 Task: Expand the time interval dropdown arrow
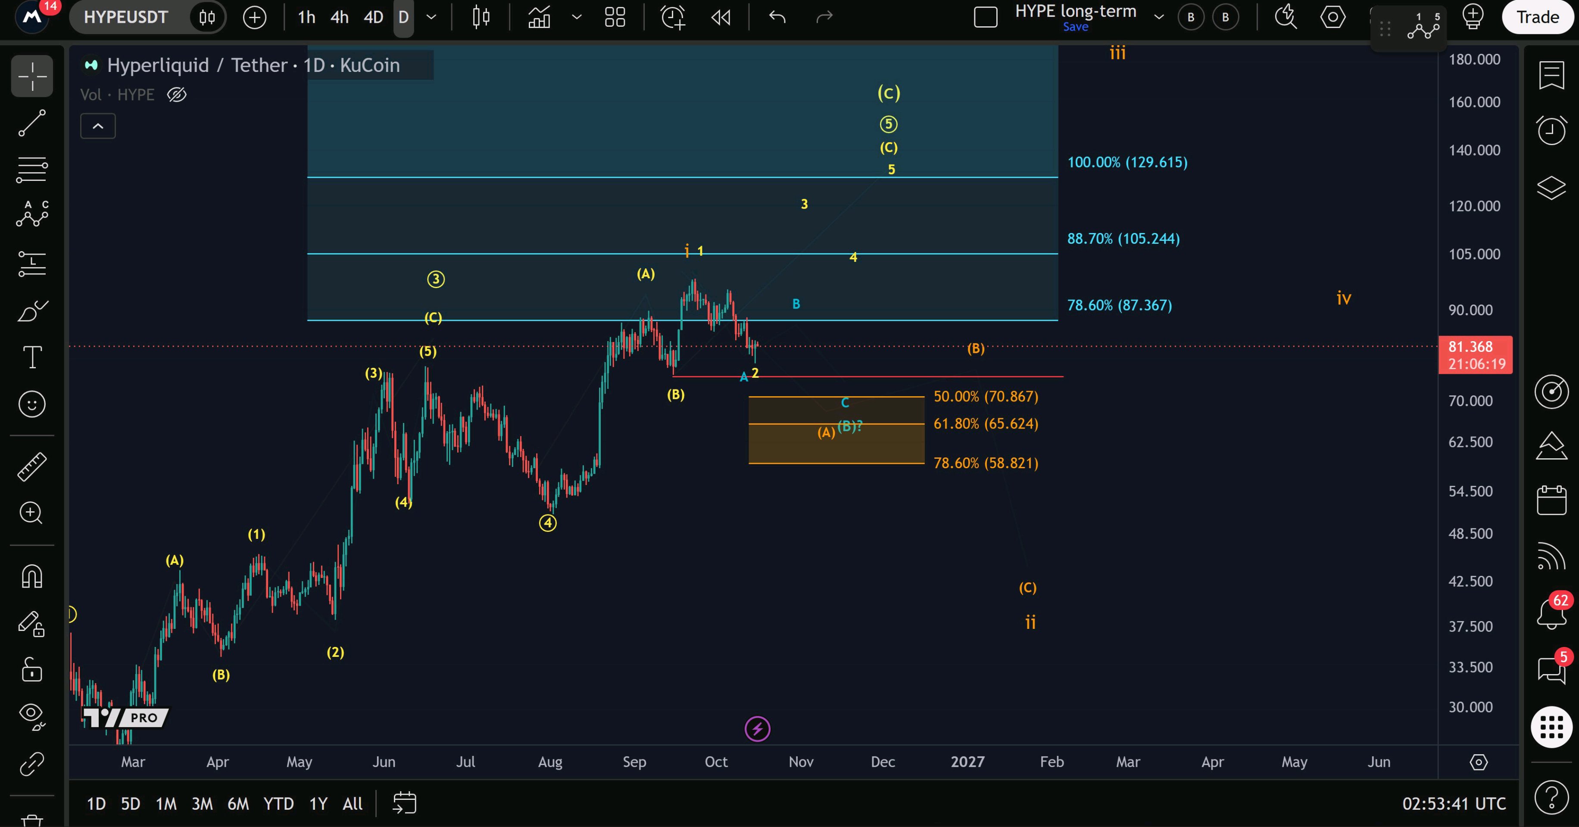(431, 17)
